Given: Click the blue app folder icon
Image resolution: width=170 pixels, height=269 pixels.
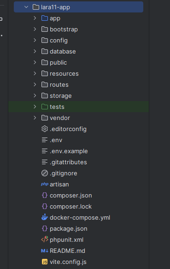Looking at the screenshot, I should [45, 18].
